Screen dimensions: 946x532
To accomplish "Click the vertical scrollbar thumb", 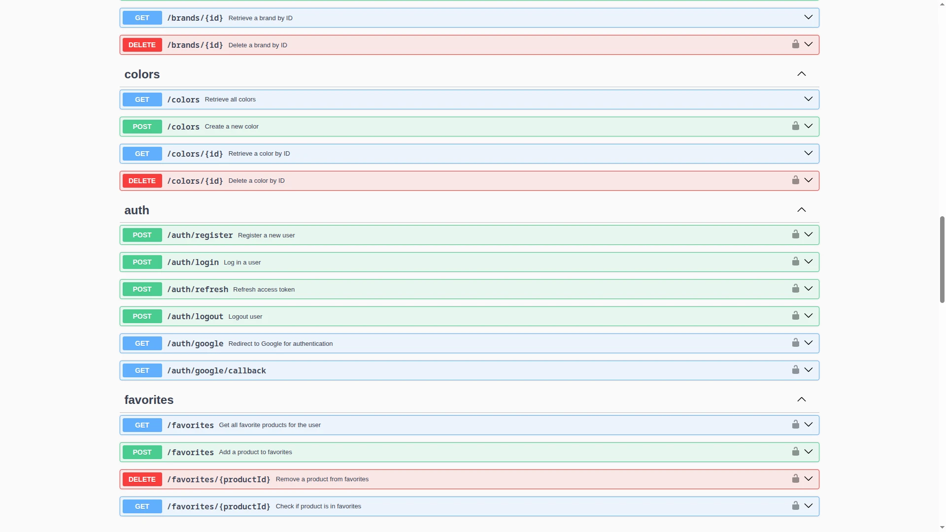I will pyautogui.click(x=942, y=259).
